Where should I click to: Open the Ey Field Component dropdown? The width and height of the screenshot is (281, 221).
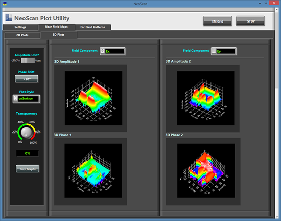224,51
